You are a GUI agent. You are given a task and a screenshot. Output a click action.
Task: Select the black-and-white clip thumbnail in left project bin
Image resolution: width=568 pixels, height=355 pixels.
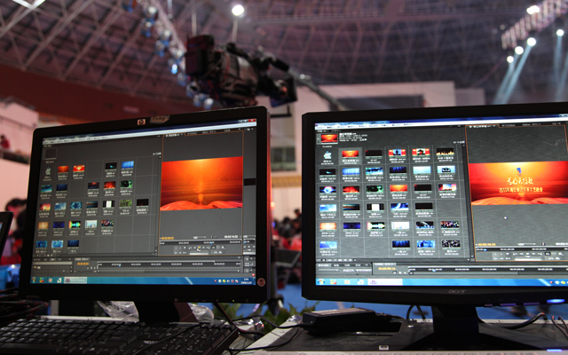pos(110,204)
